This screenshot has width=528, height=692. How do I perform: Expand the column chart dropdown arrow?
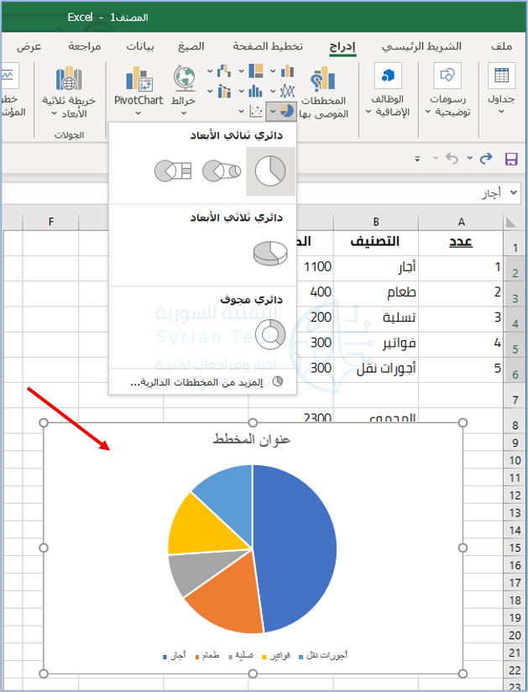click(x=273, y=71)
